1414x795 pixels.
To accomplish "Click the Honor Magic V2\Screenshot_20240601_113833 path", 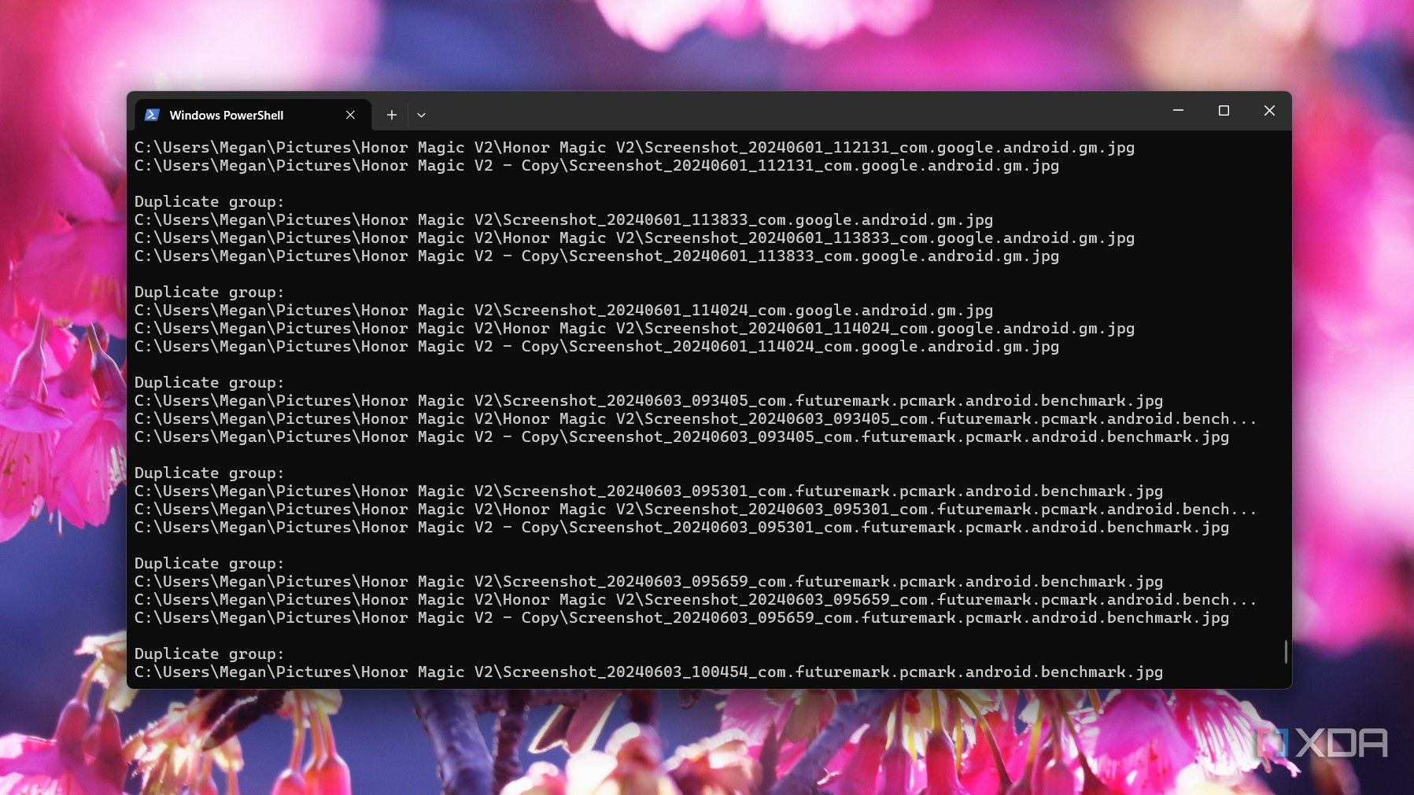I will click(563, 219).
